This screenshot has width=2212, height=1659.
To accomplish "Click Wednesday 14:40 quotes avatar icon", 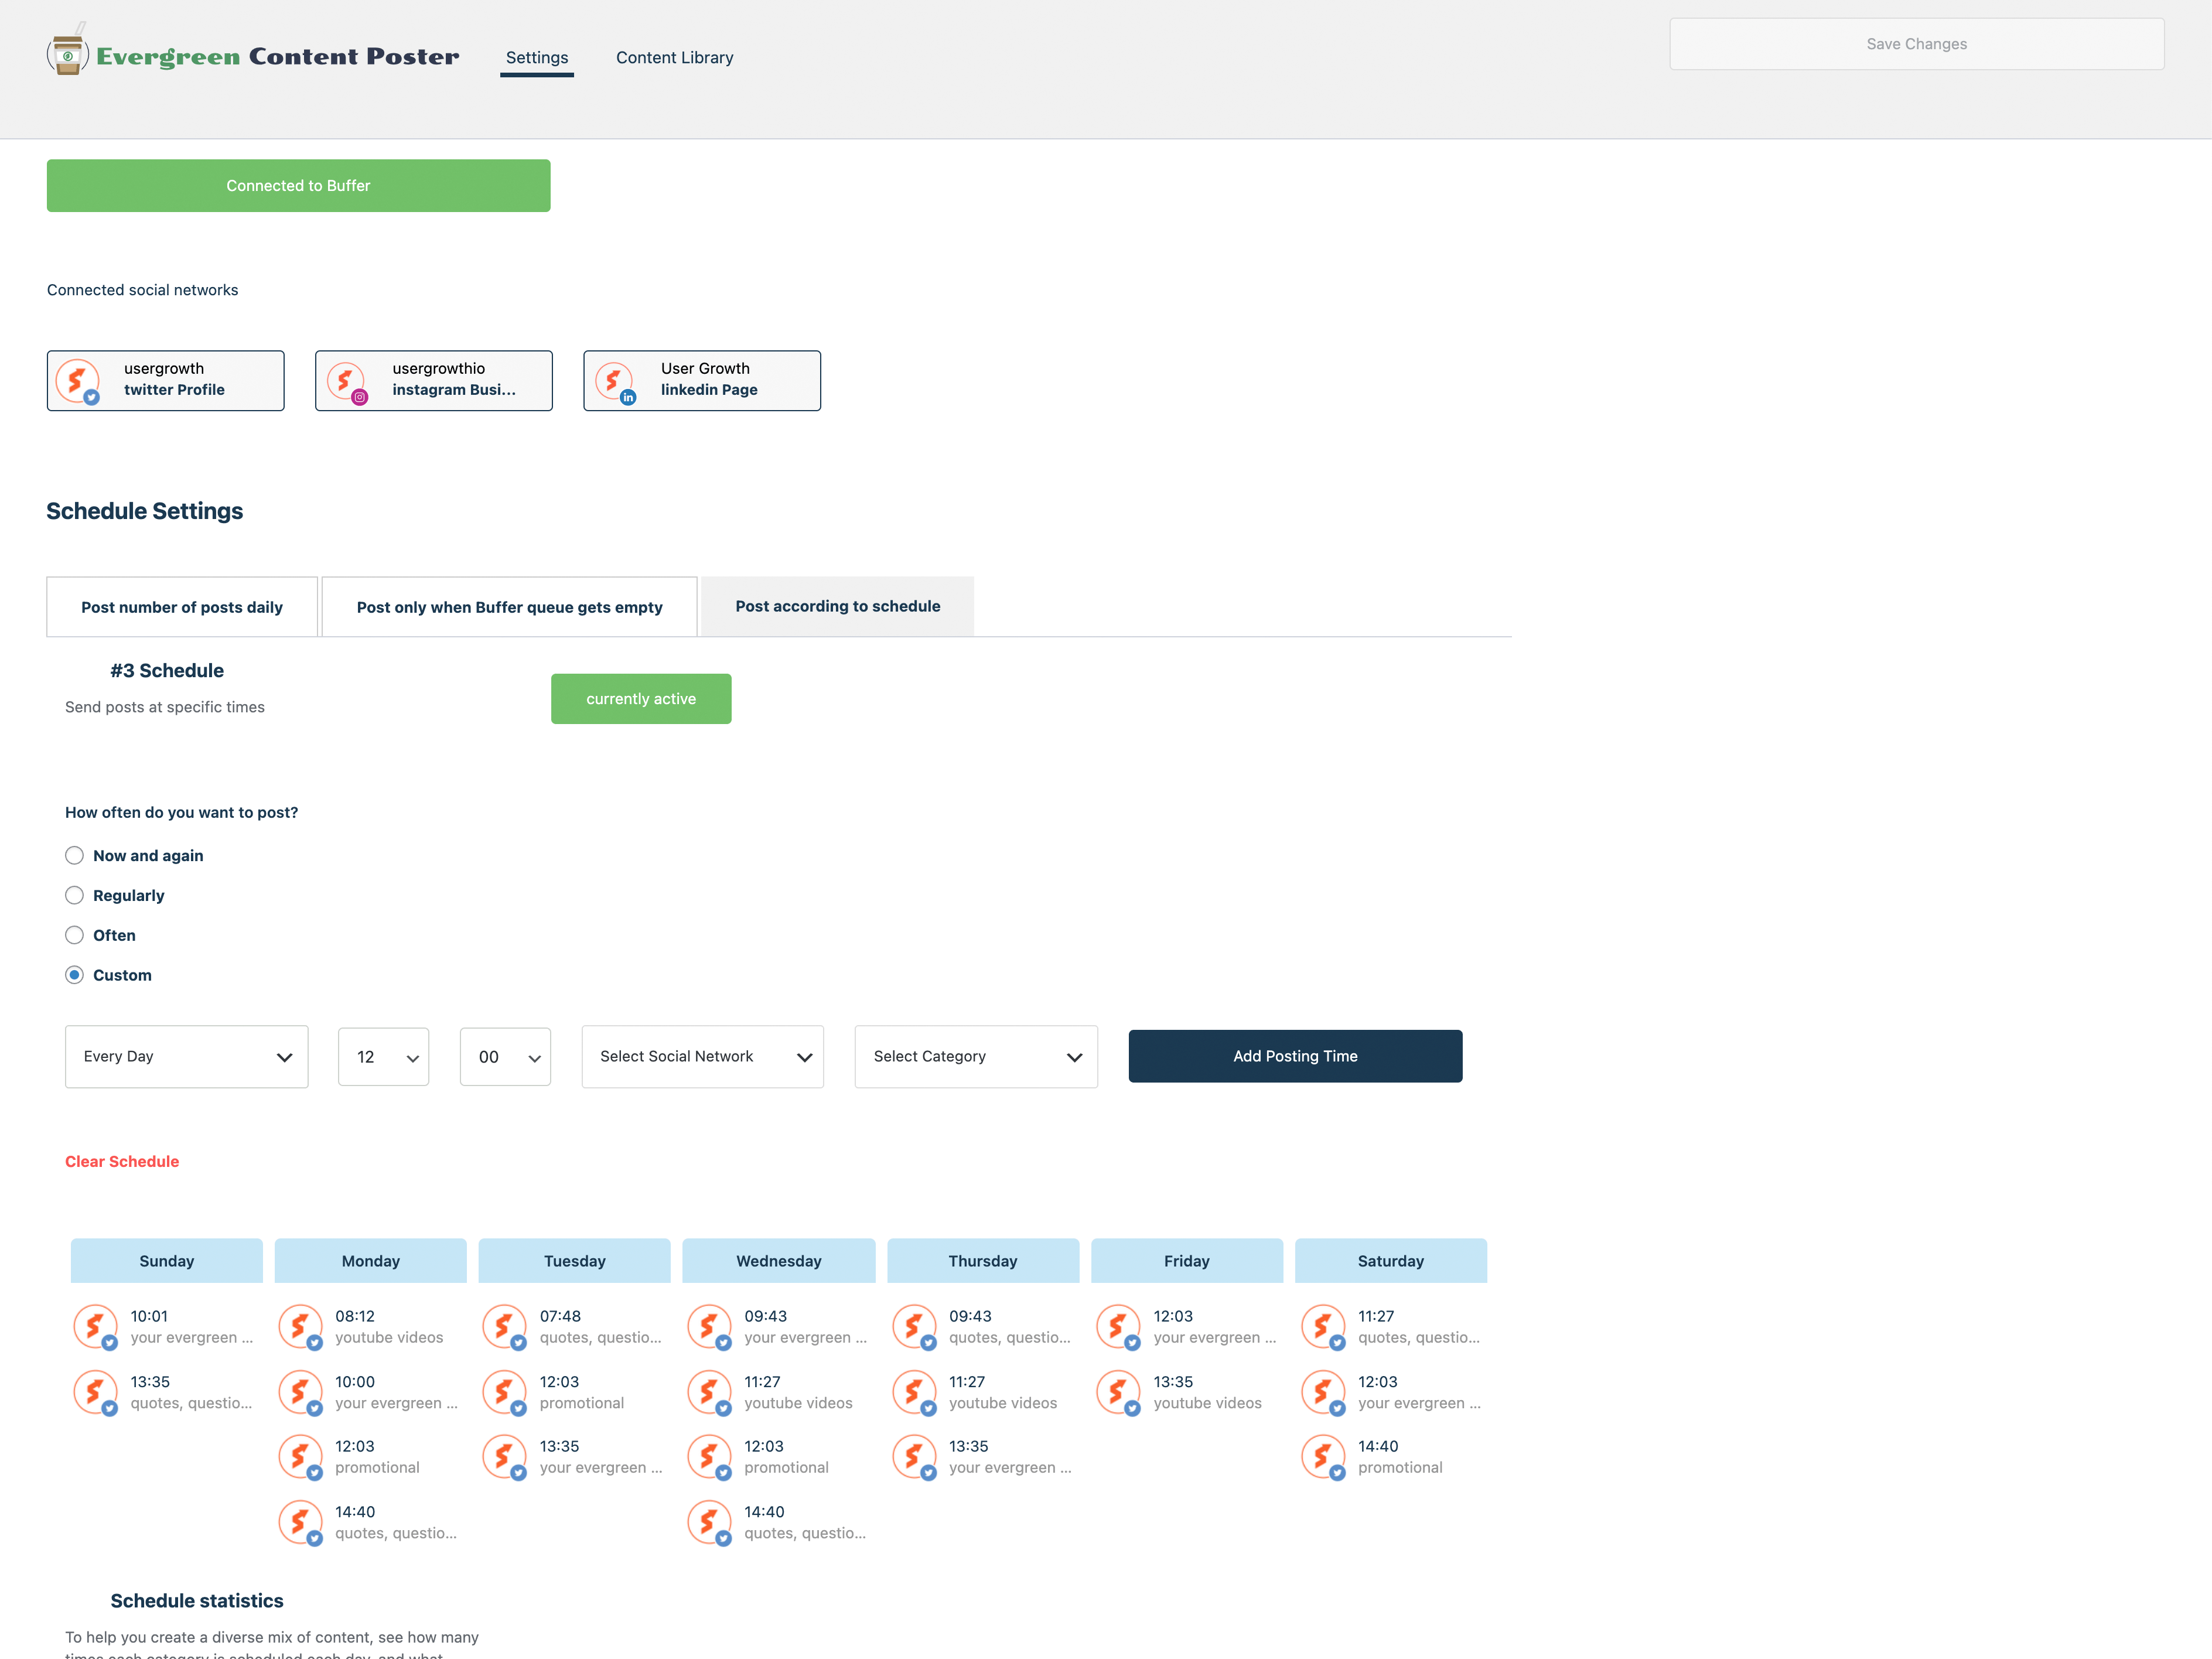I will [709, 1522].
